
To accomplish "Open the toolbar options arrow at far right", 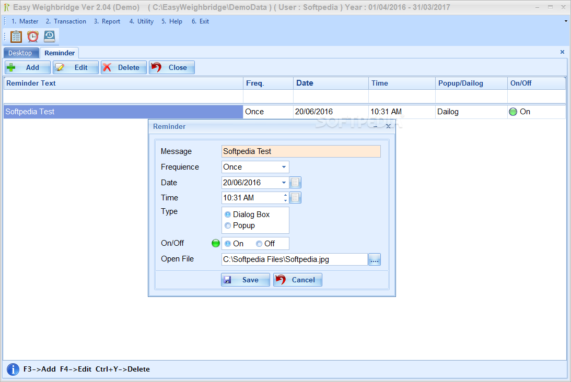I will pos(566,21).
